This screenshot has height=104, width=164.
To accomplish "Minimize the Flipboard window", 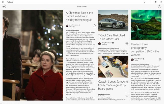I will 150,2.
